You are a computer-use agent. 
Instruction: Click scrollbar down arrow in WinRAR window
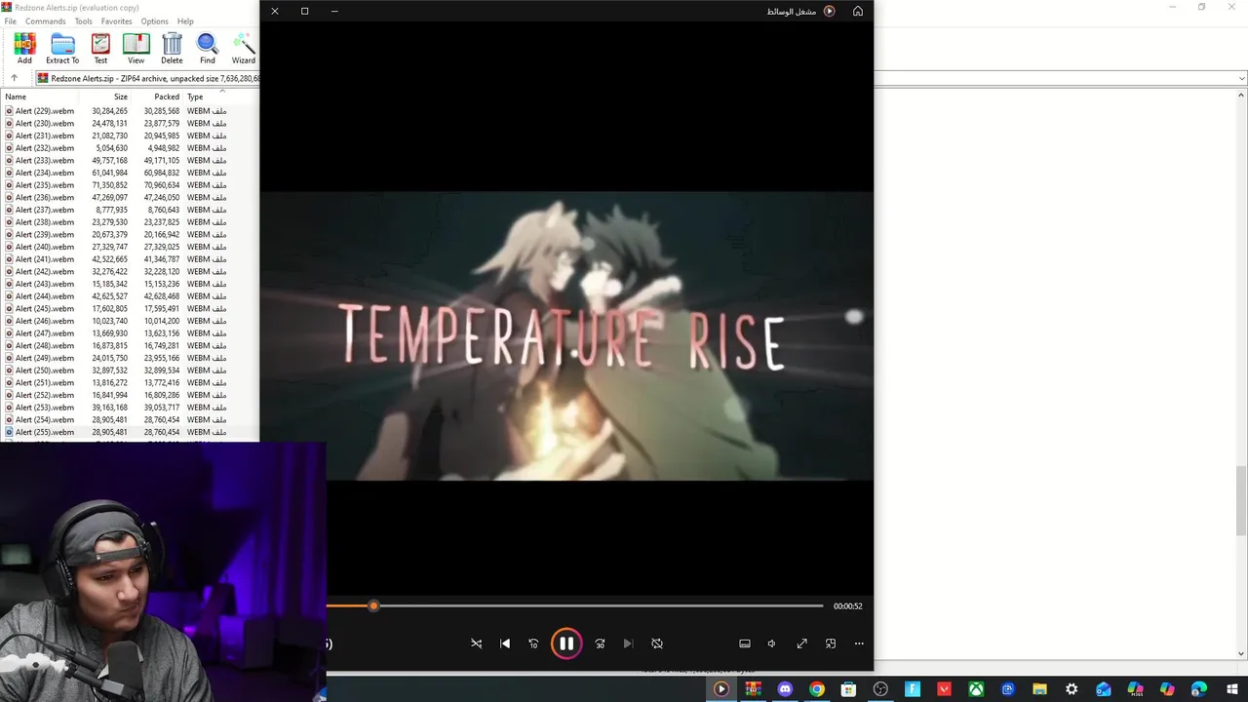1241,653
